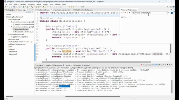
Task: Click the Debug bug icon in toolbar
Action: 19,7
